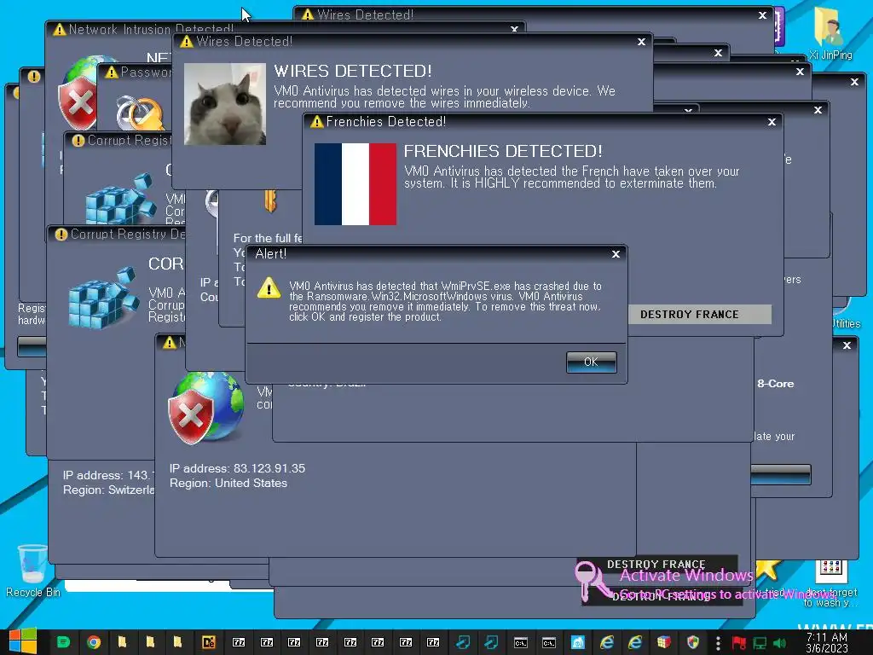This screenshot has width=873, height=655.
Task: Open the Windows Start button
Action: click(x=23, y=642)
